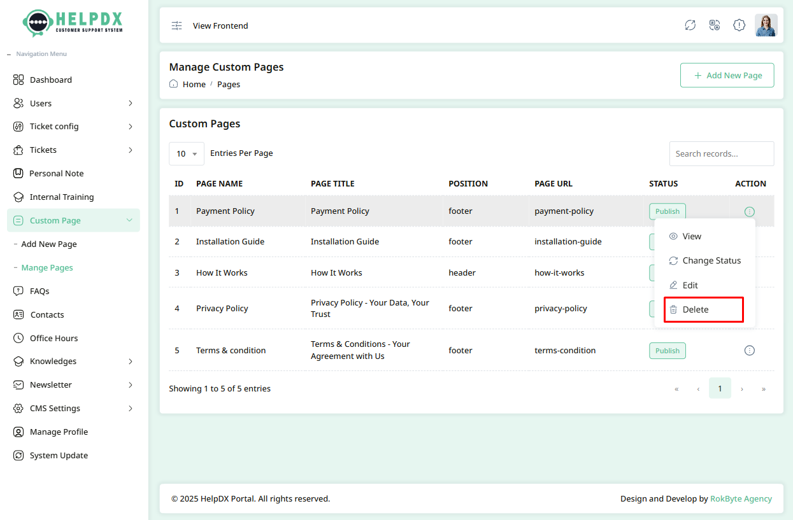Expand the Ticket config chevron
This screenshot has height=520, width=793.
130,127
